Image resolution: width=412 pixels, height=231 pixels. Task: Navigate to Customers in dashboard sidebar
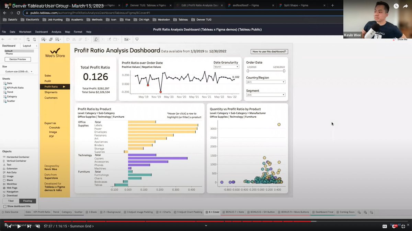point(51,98)
